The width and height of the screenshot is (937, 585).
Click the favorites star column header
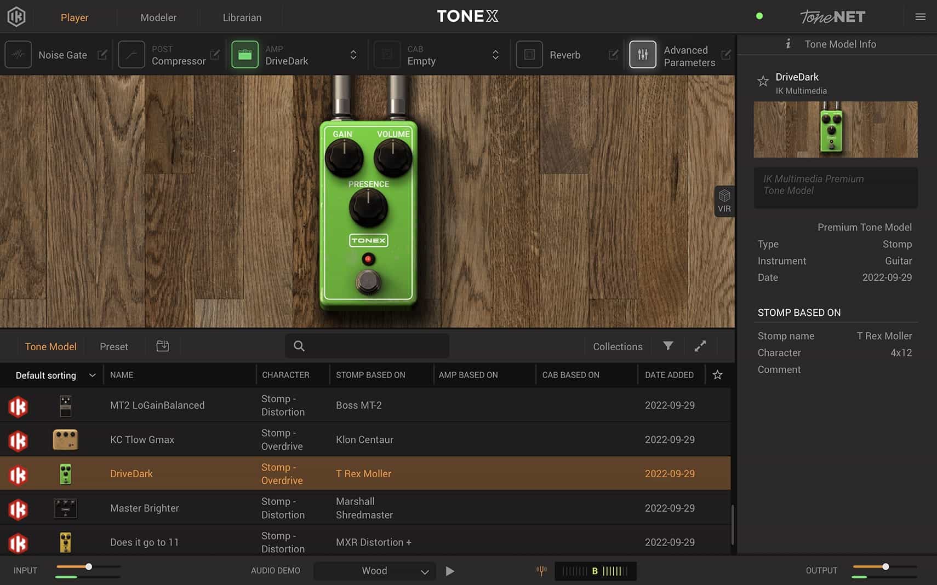pyautogui.click(x=717, y=375)
